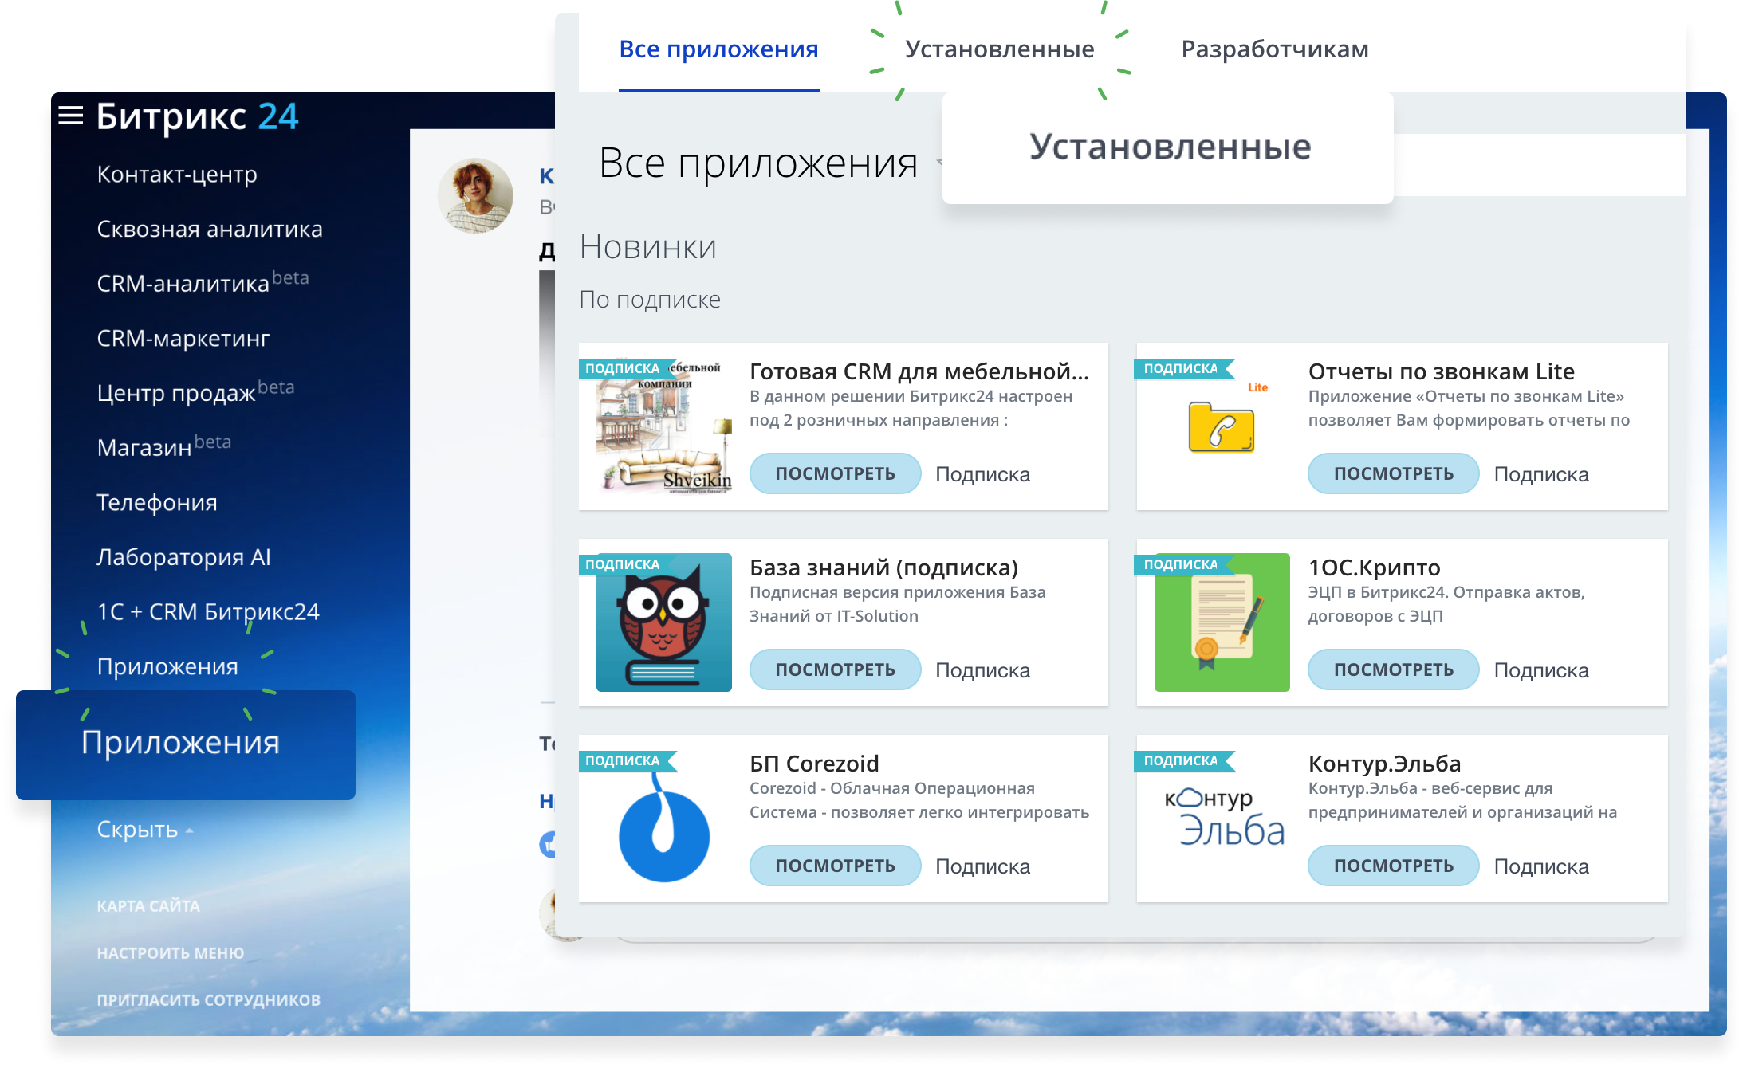Open 1С + CRM Битрикс24 item
The height and width of the screenshot is (1068, 1743).
pyautogui.click(x=208, y=611)
